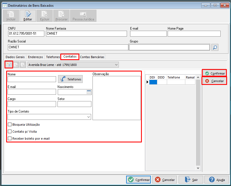Viewport: 231px width, 186px height.
Task: Tick Receber boleto por e-mail checkbox
Action: 10,139
